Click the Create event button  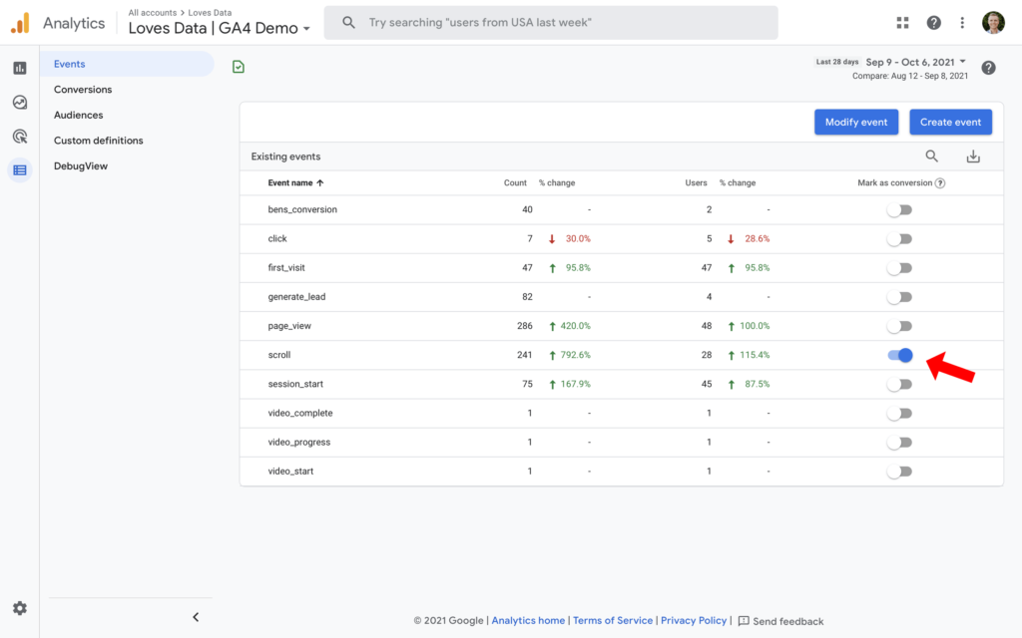coord(950,122)
